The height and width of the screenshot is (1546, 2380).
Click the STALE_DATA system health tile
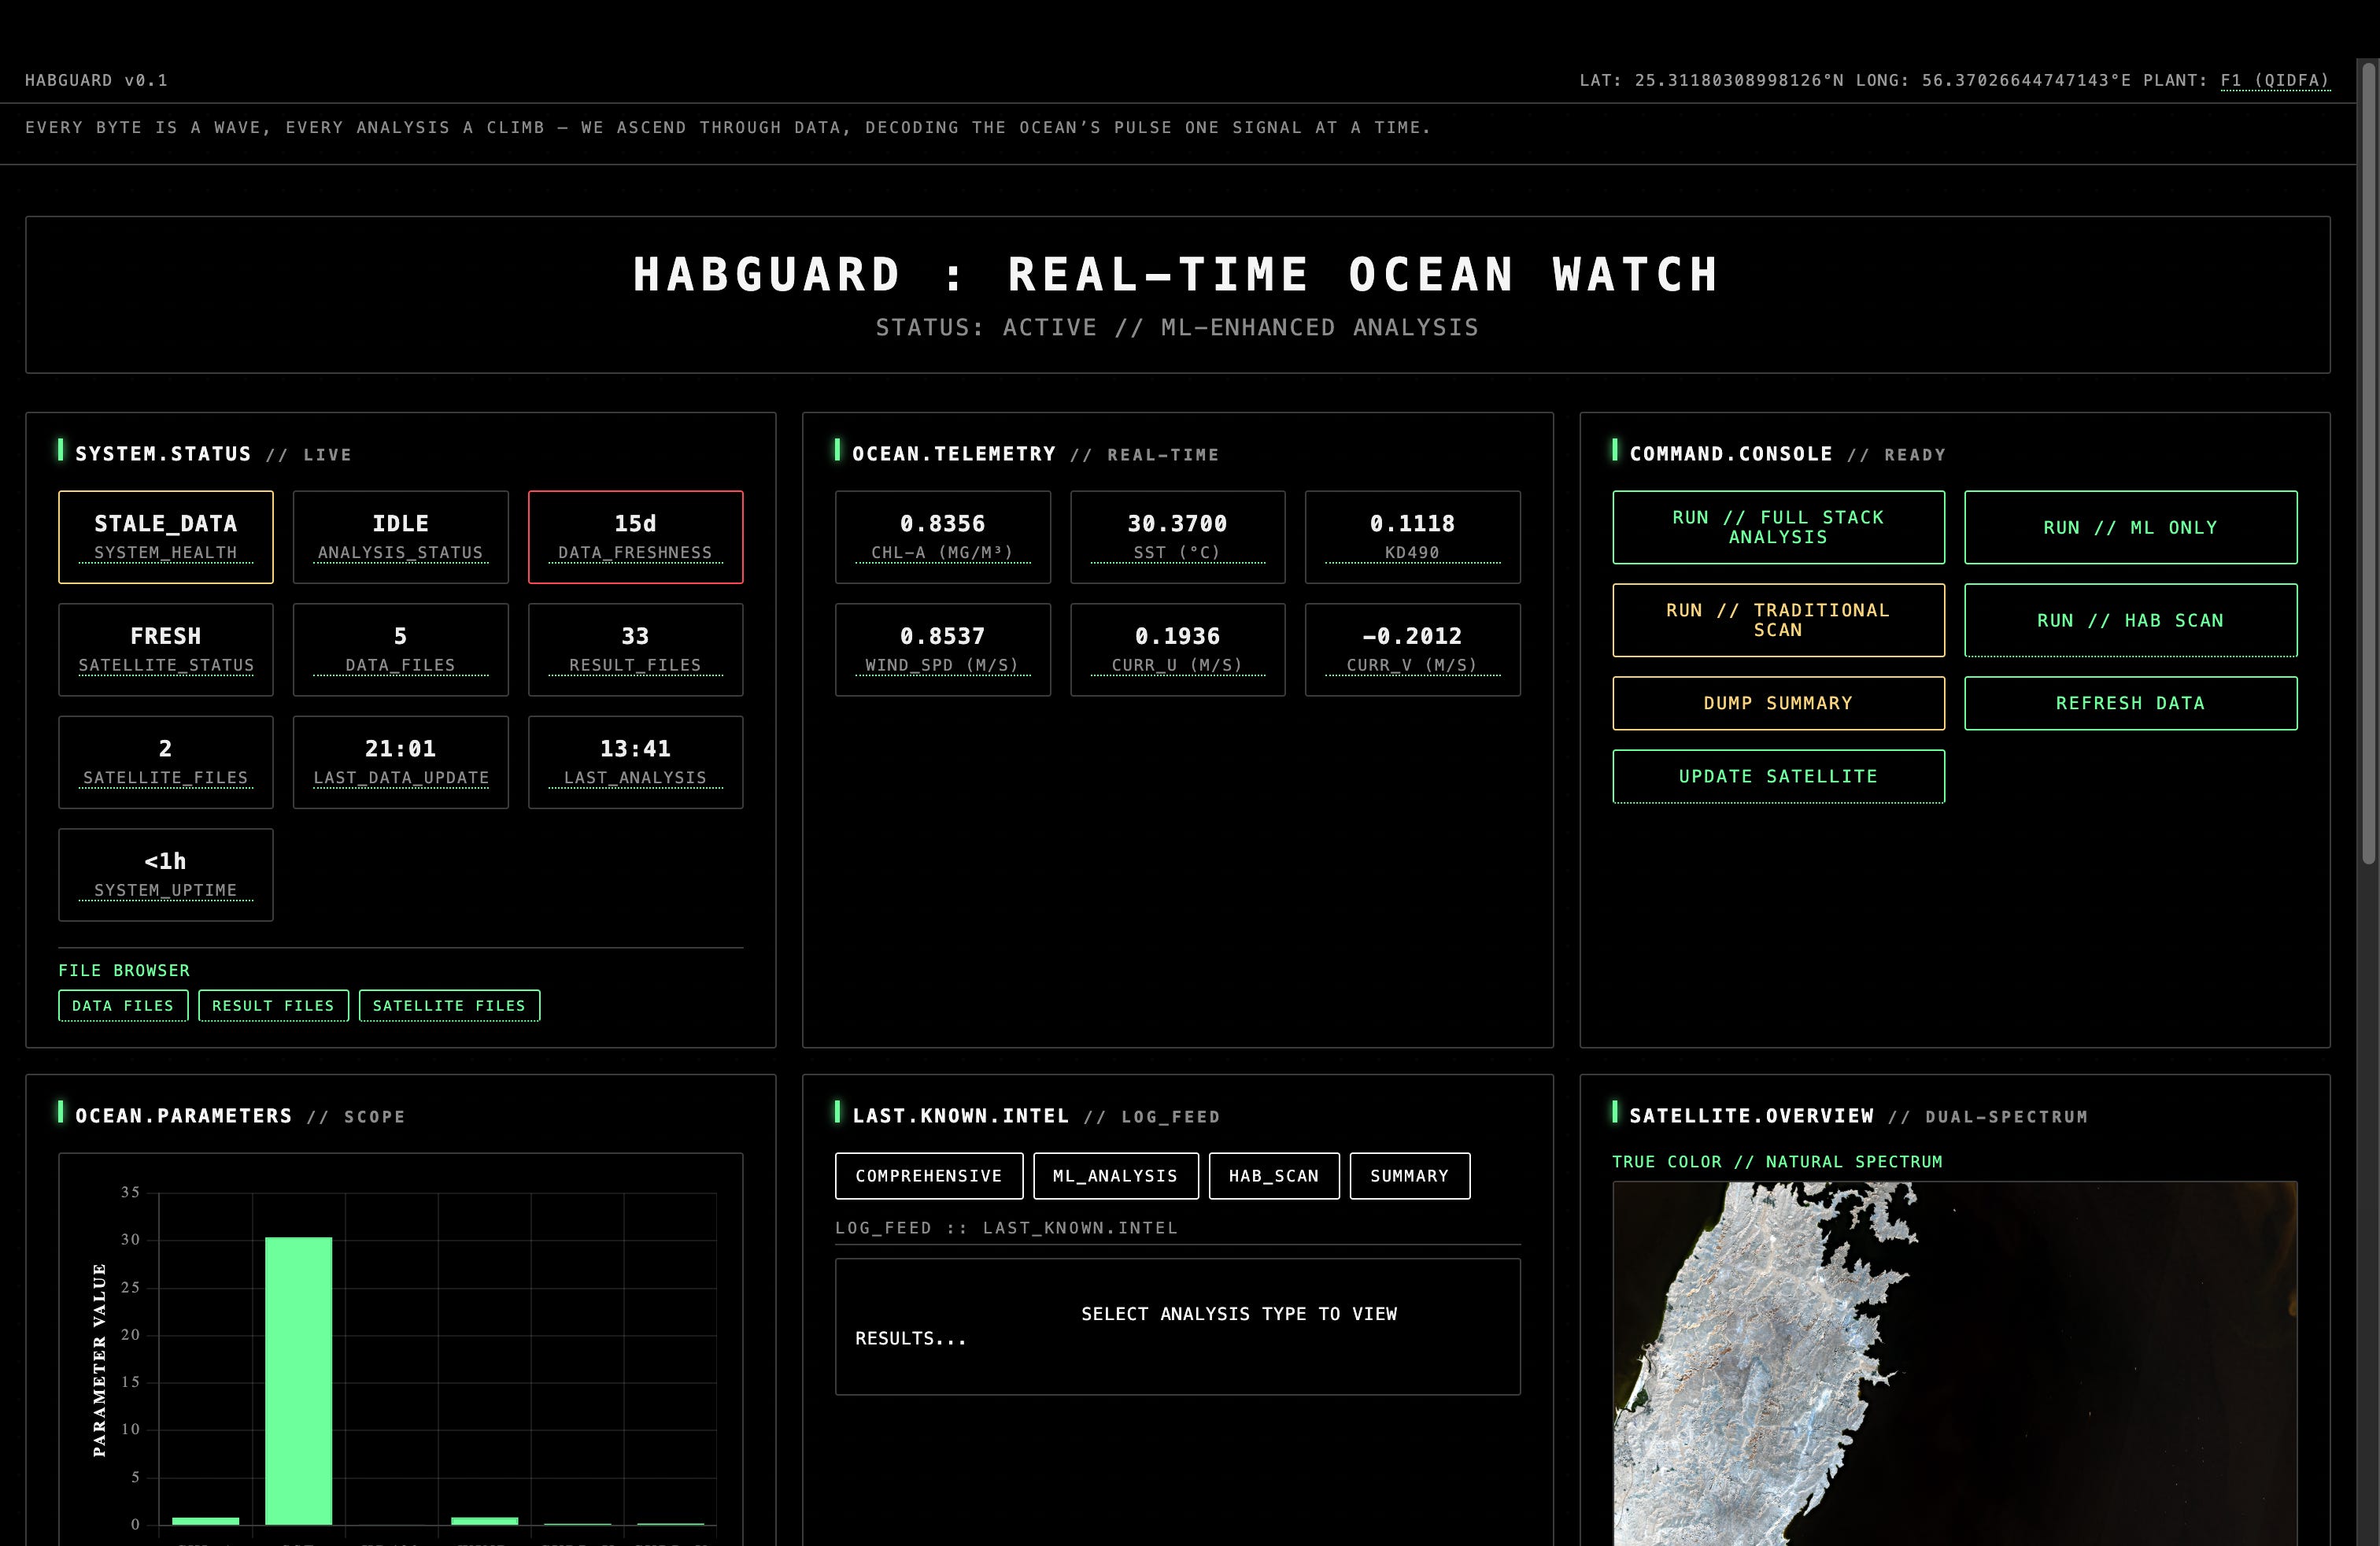point(165,536)
